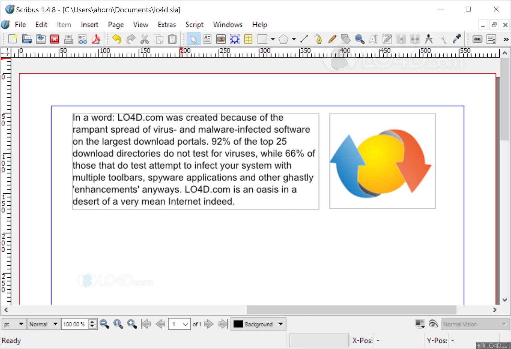This screenshot has width=511, height=349.
Task: Choose the Link Text Frames tool
Action: (x=401, y=39)
